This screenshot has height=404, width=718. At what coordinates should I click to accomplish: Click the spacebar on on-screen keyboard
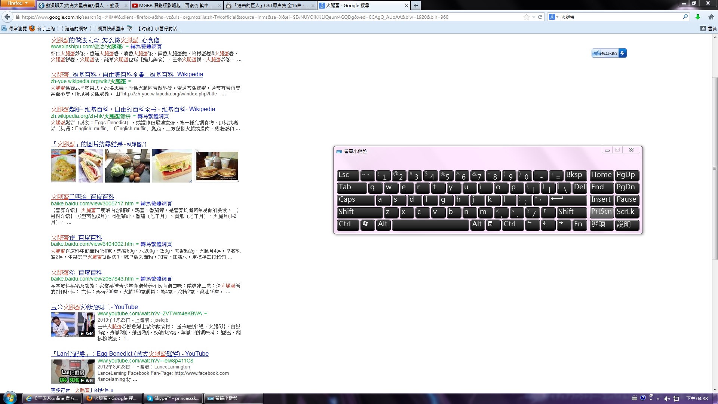[x=430, y=224]
